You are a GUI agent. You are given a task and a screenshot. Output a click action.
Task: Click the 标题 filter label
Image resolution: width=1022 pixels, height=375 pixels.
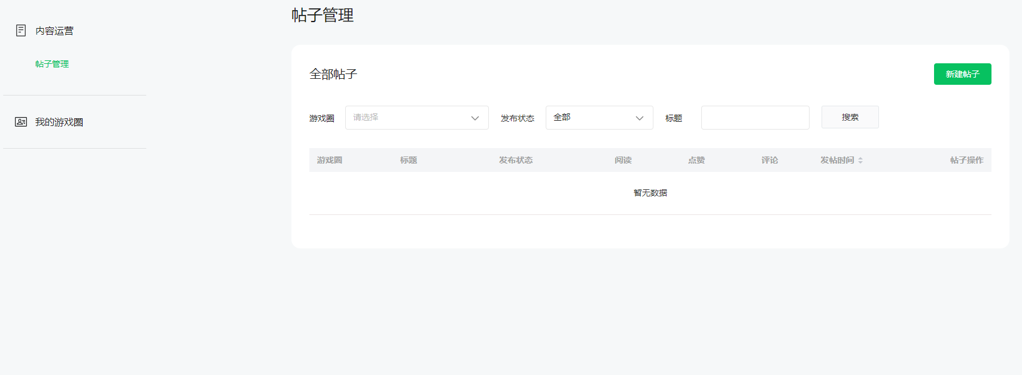(674, 118)
